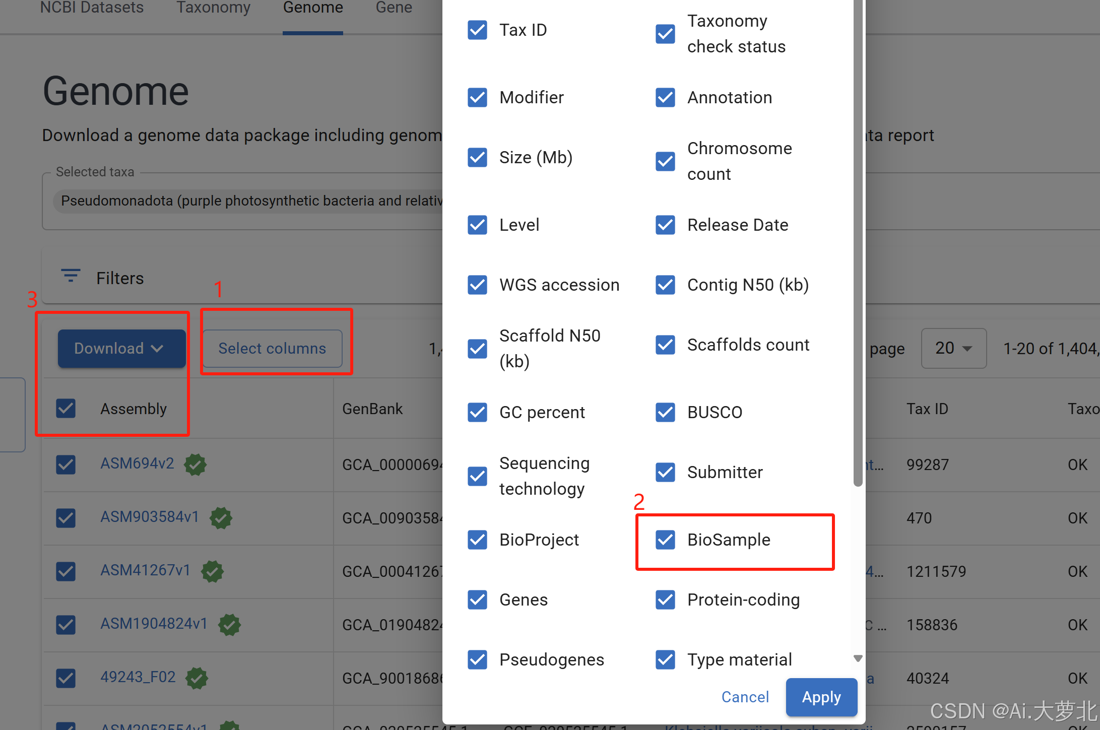This screenshot has height=730, width=1100.
Task: Uncheck the BUSCO column checkbox
Action: 665,412
